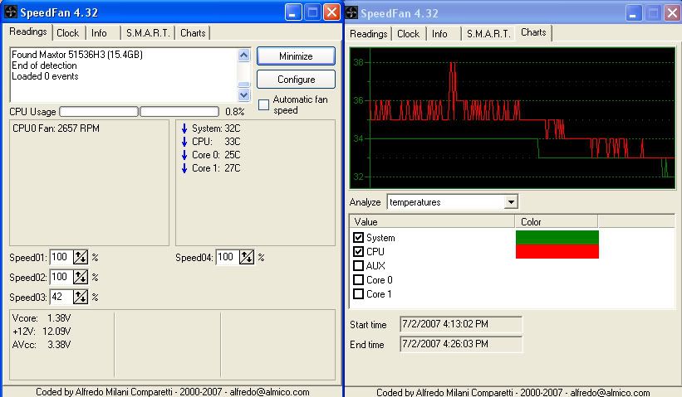Click the 'CPU0 Fan: 2657 RPM' reading
The width and height of the screenshot is (682, 397).
pos(56,128)
